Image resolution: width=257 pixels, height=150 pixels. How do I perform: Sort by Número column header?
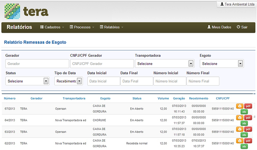pos(10,98)
